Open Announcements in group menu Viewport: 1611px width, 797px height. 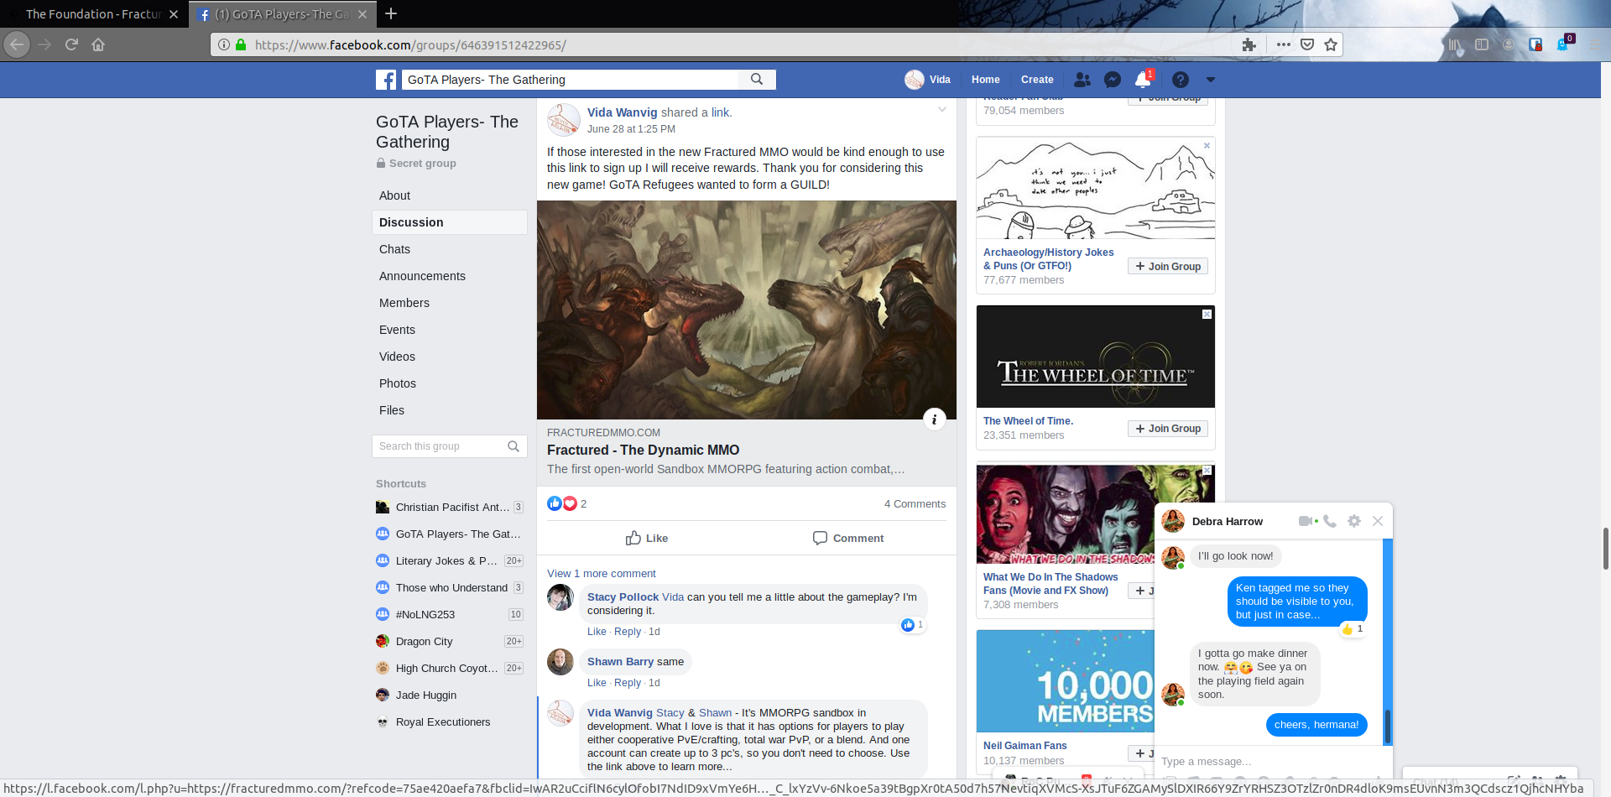422,276
